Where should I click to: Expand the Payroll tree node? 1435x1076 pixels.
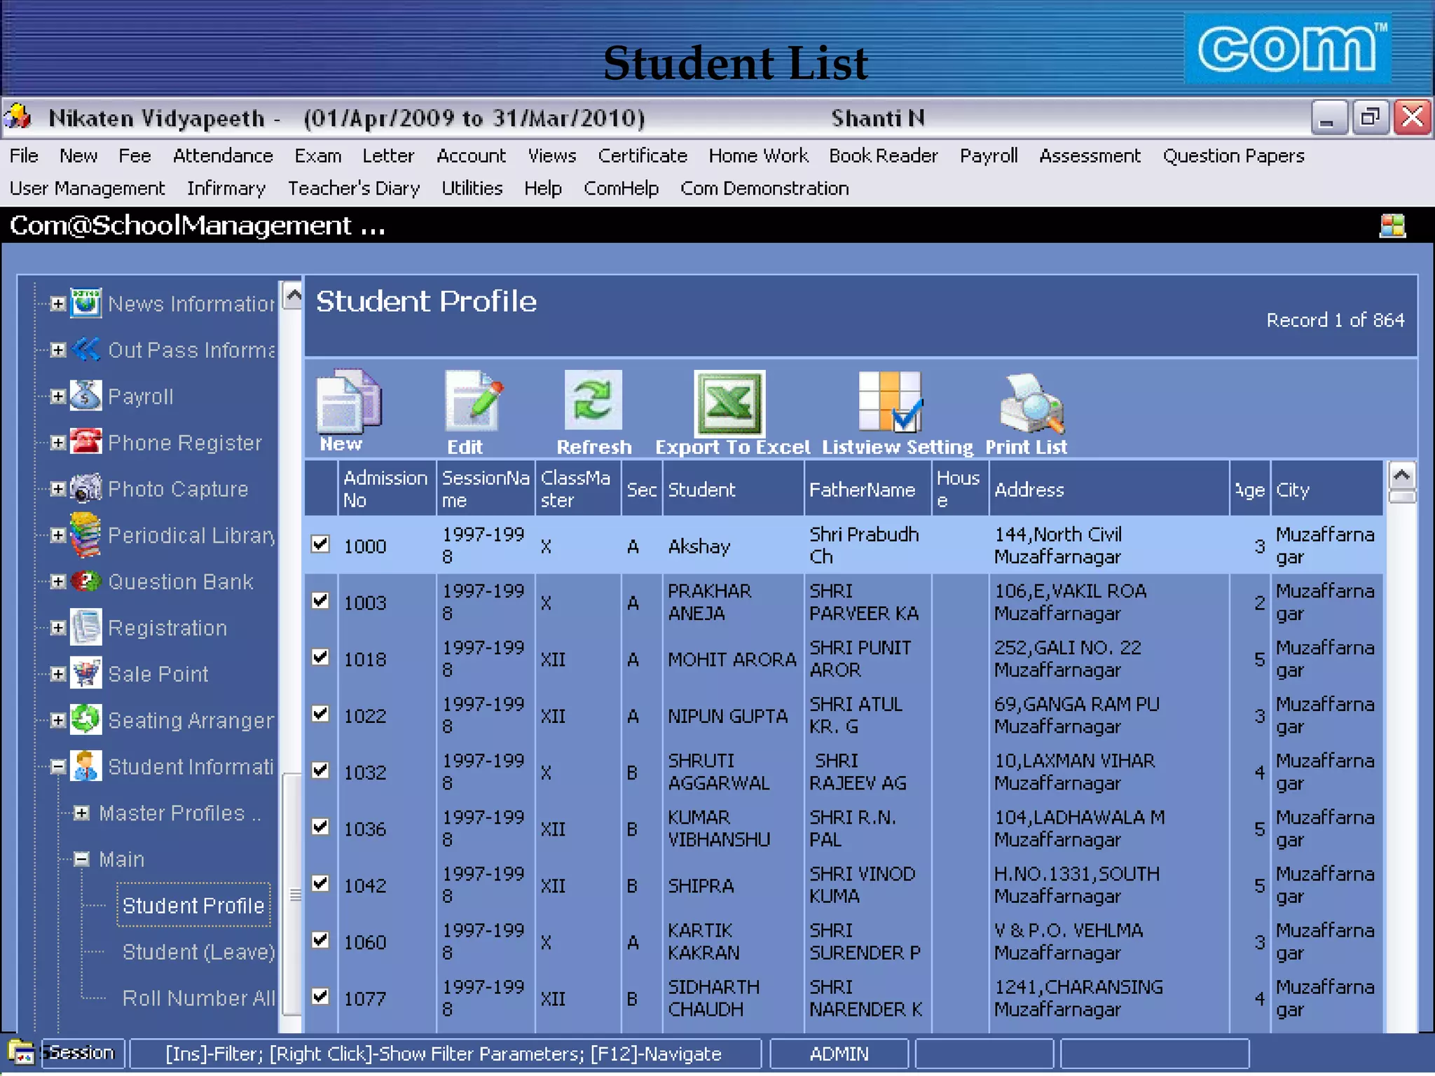(x=58, y=396)
